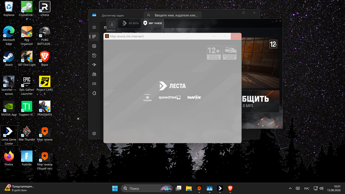Select Project CARS 3 desktop icon
The height and width of the screenshot is (194, 345).
point(45,86)
